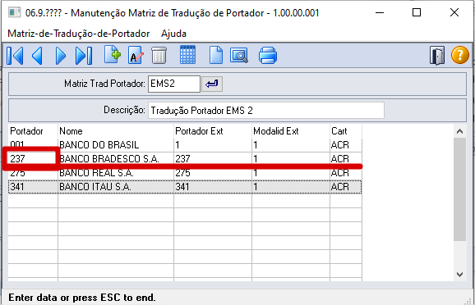Go to the next record

click(x=61, y=56)
